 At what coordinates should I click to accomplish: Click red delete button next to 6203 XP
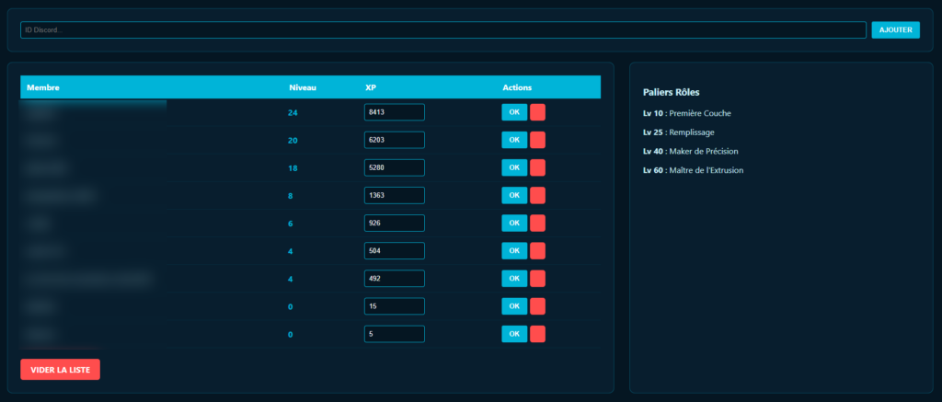(537, 140)
